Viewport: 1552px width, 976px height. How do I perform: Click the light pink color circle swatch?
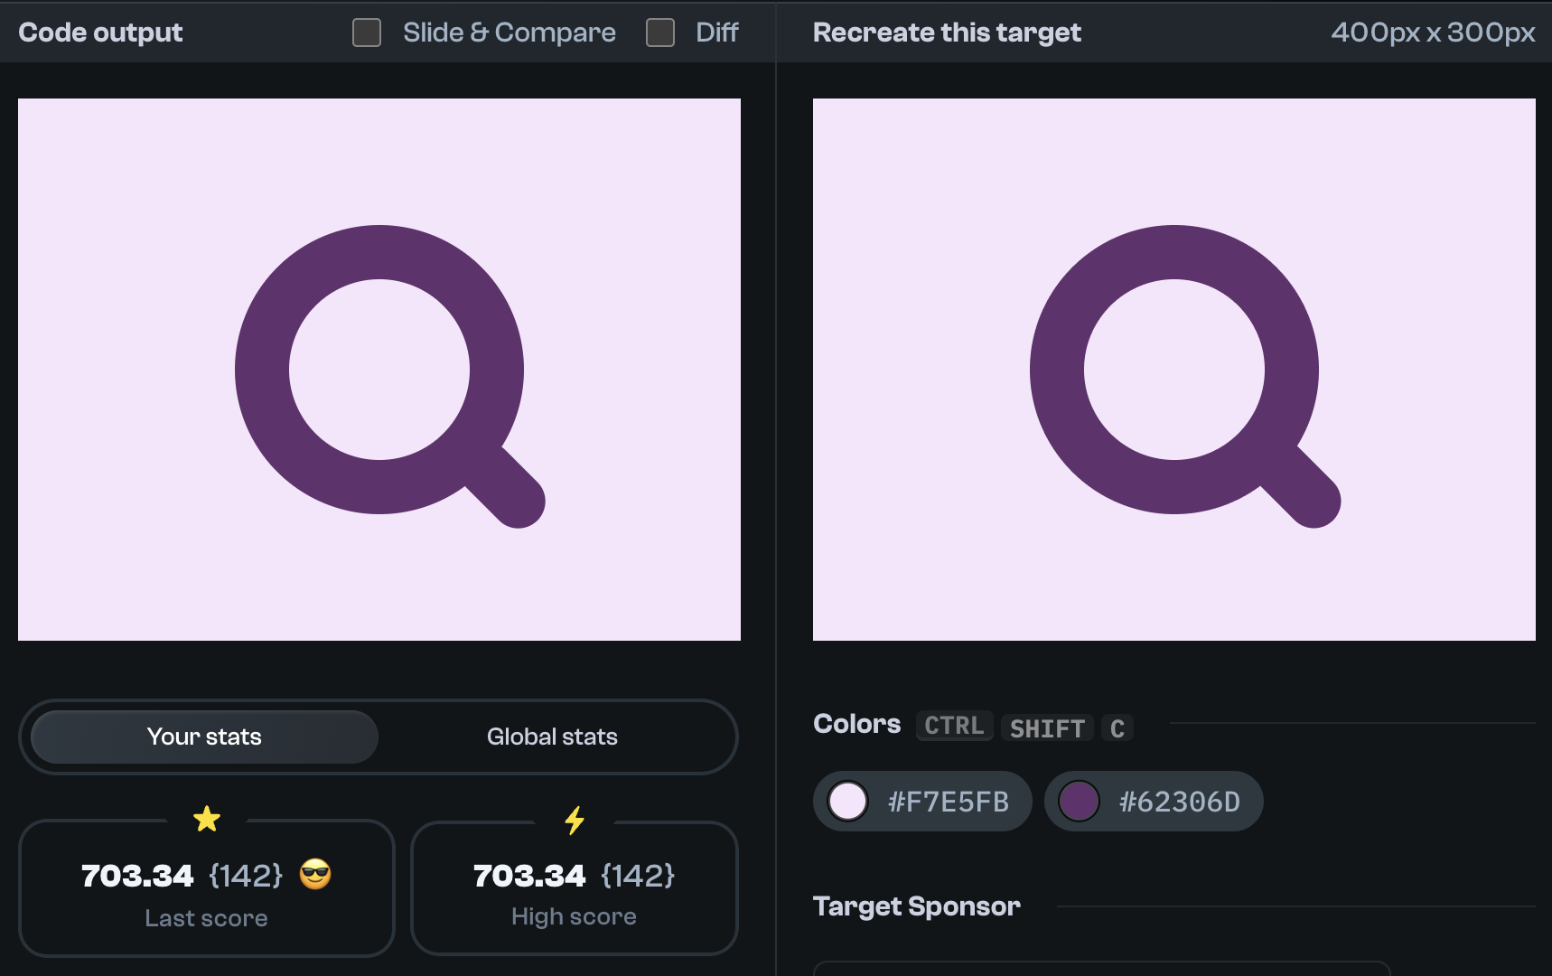(848, 801)
